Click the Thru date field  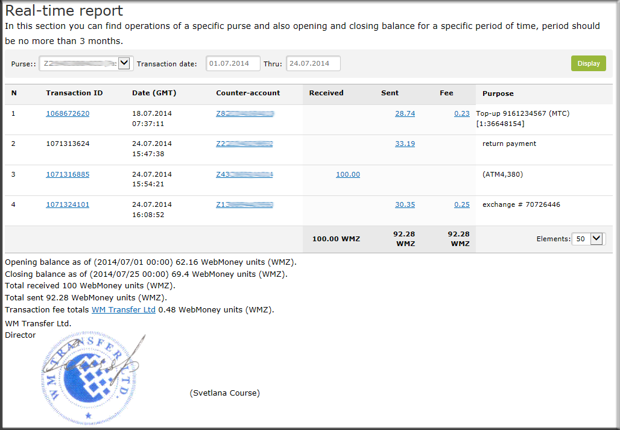(313, 63)
